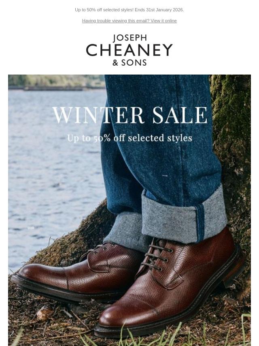Select the preheader text ending 31st January 2026
This screenshot has width=259, height=346.
click(129, 10)
